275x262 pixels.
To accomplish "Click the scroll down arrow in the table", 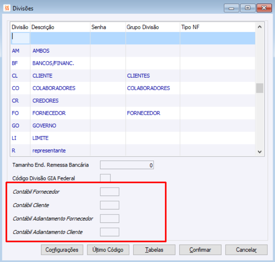I will pos(260,152).
